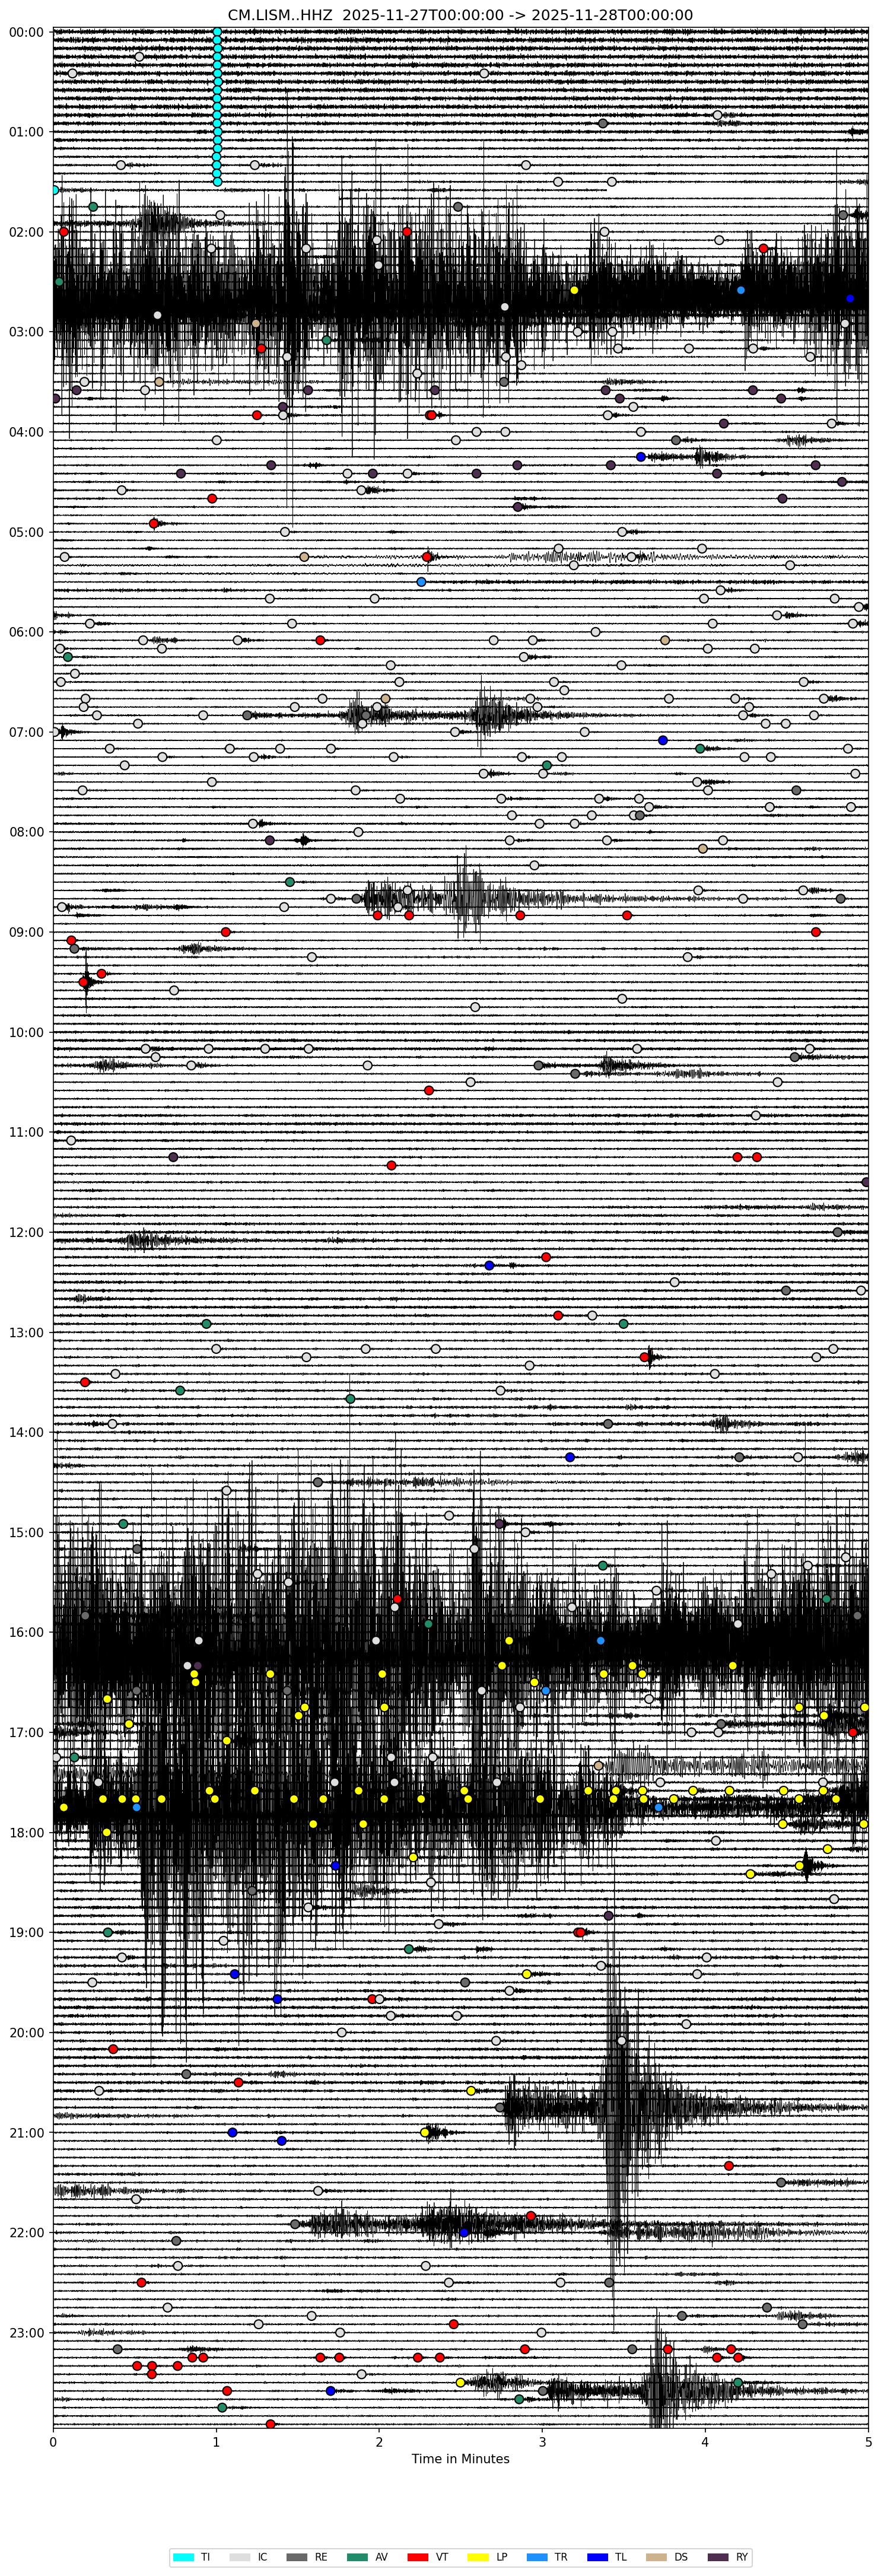Select the dark gray RE legend swatch
881x2576 pixels.
(x=297, y=2557)
